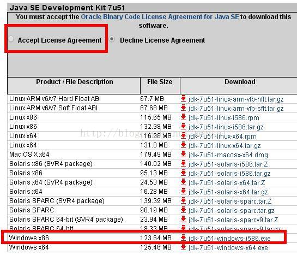Select the Accept License Agreement radio button
Image resolution: width=297 pixels, height=255 pixels.
(11, 39)
